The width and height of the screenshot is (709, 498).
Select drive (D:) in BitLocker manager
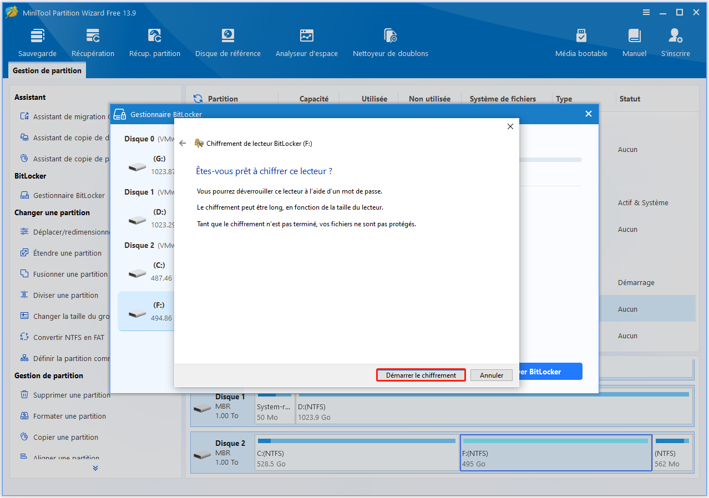pos(145,218)
